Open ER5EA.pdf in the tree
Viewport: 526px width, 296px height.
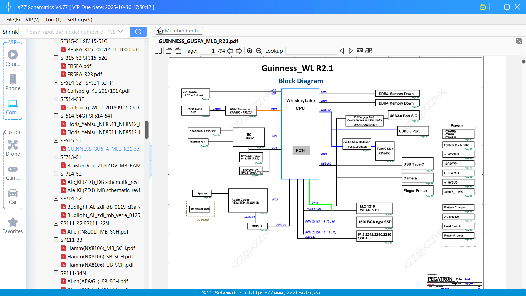79,66
